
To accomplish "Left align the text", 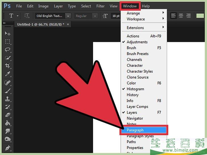I will tap(173, 16).
